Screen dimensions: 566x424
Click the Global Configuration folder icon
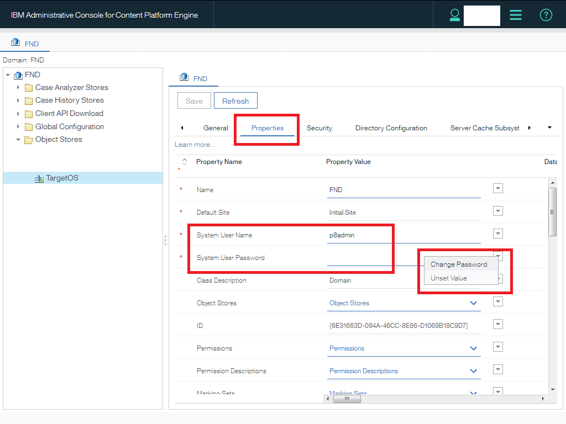pyautogui.click(x=29, y=127)
